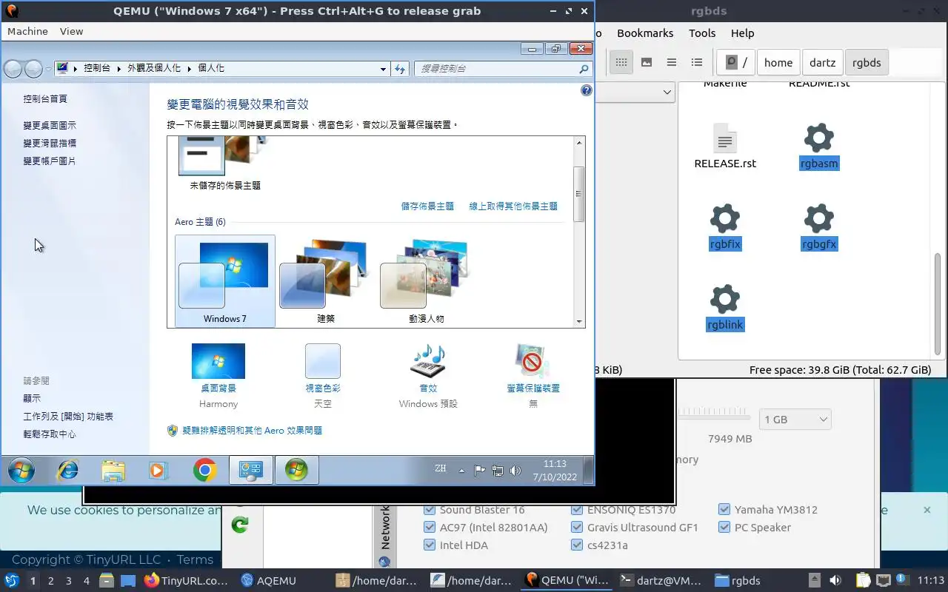Click Firefox TinyURL taskbar entry
This screenshot has height=592, width=948.
(x=186, y=580)
